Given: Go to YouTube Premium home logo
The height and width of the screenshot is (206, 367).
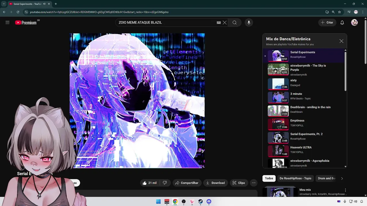Looking at the screenshot, I should pos(26,23).
